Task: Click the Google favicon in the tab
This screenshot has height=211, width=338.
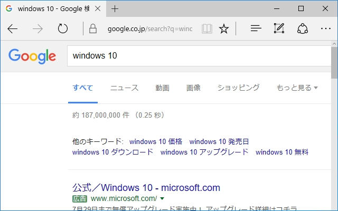Action: coord(9,8)
